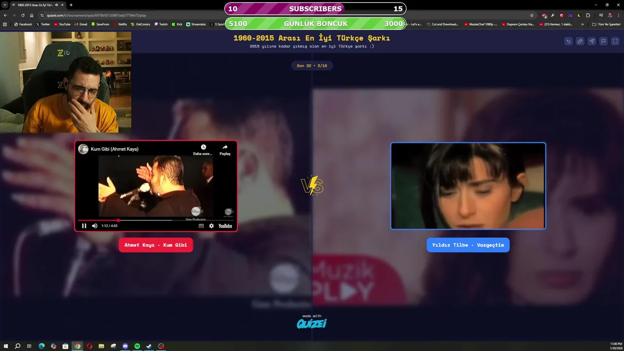Open the Streamlabs bookmark
The width and height of the screenshot is (624, 351).
[196, 24]
